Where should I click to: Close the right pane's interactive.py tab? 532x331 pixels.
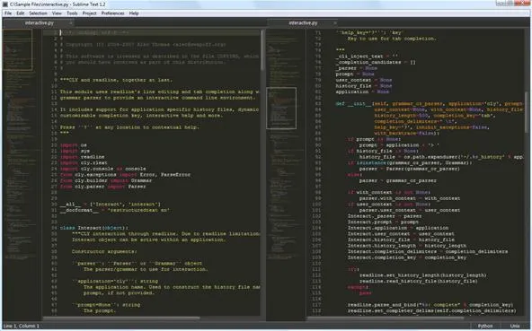335,23
